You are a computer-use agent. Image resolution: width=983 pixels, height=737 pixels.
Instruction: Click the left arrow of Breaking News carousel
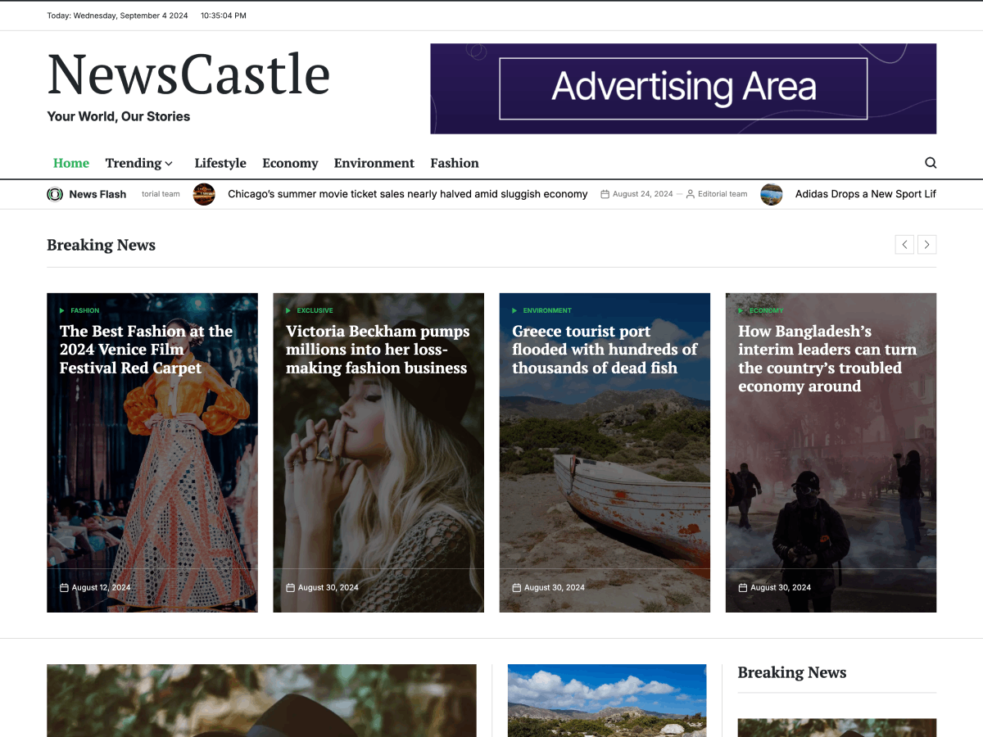(904, 244)
